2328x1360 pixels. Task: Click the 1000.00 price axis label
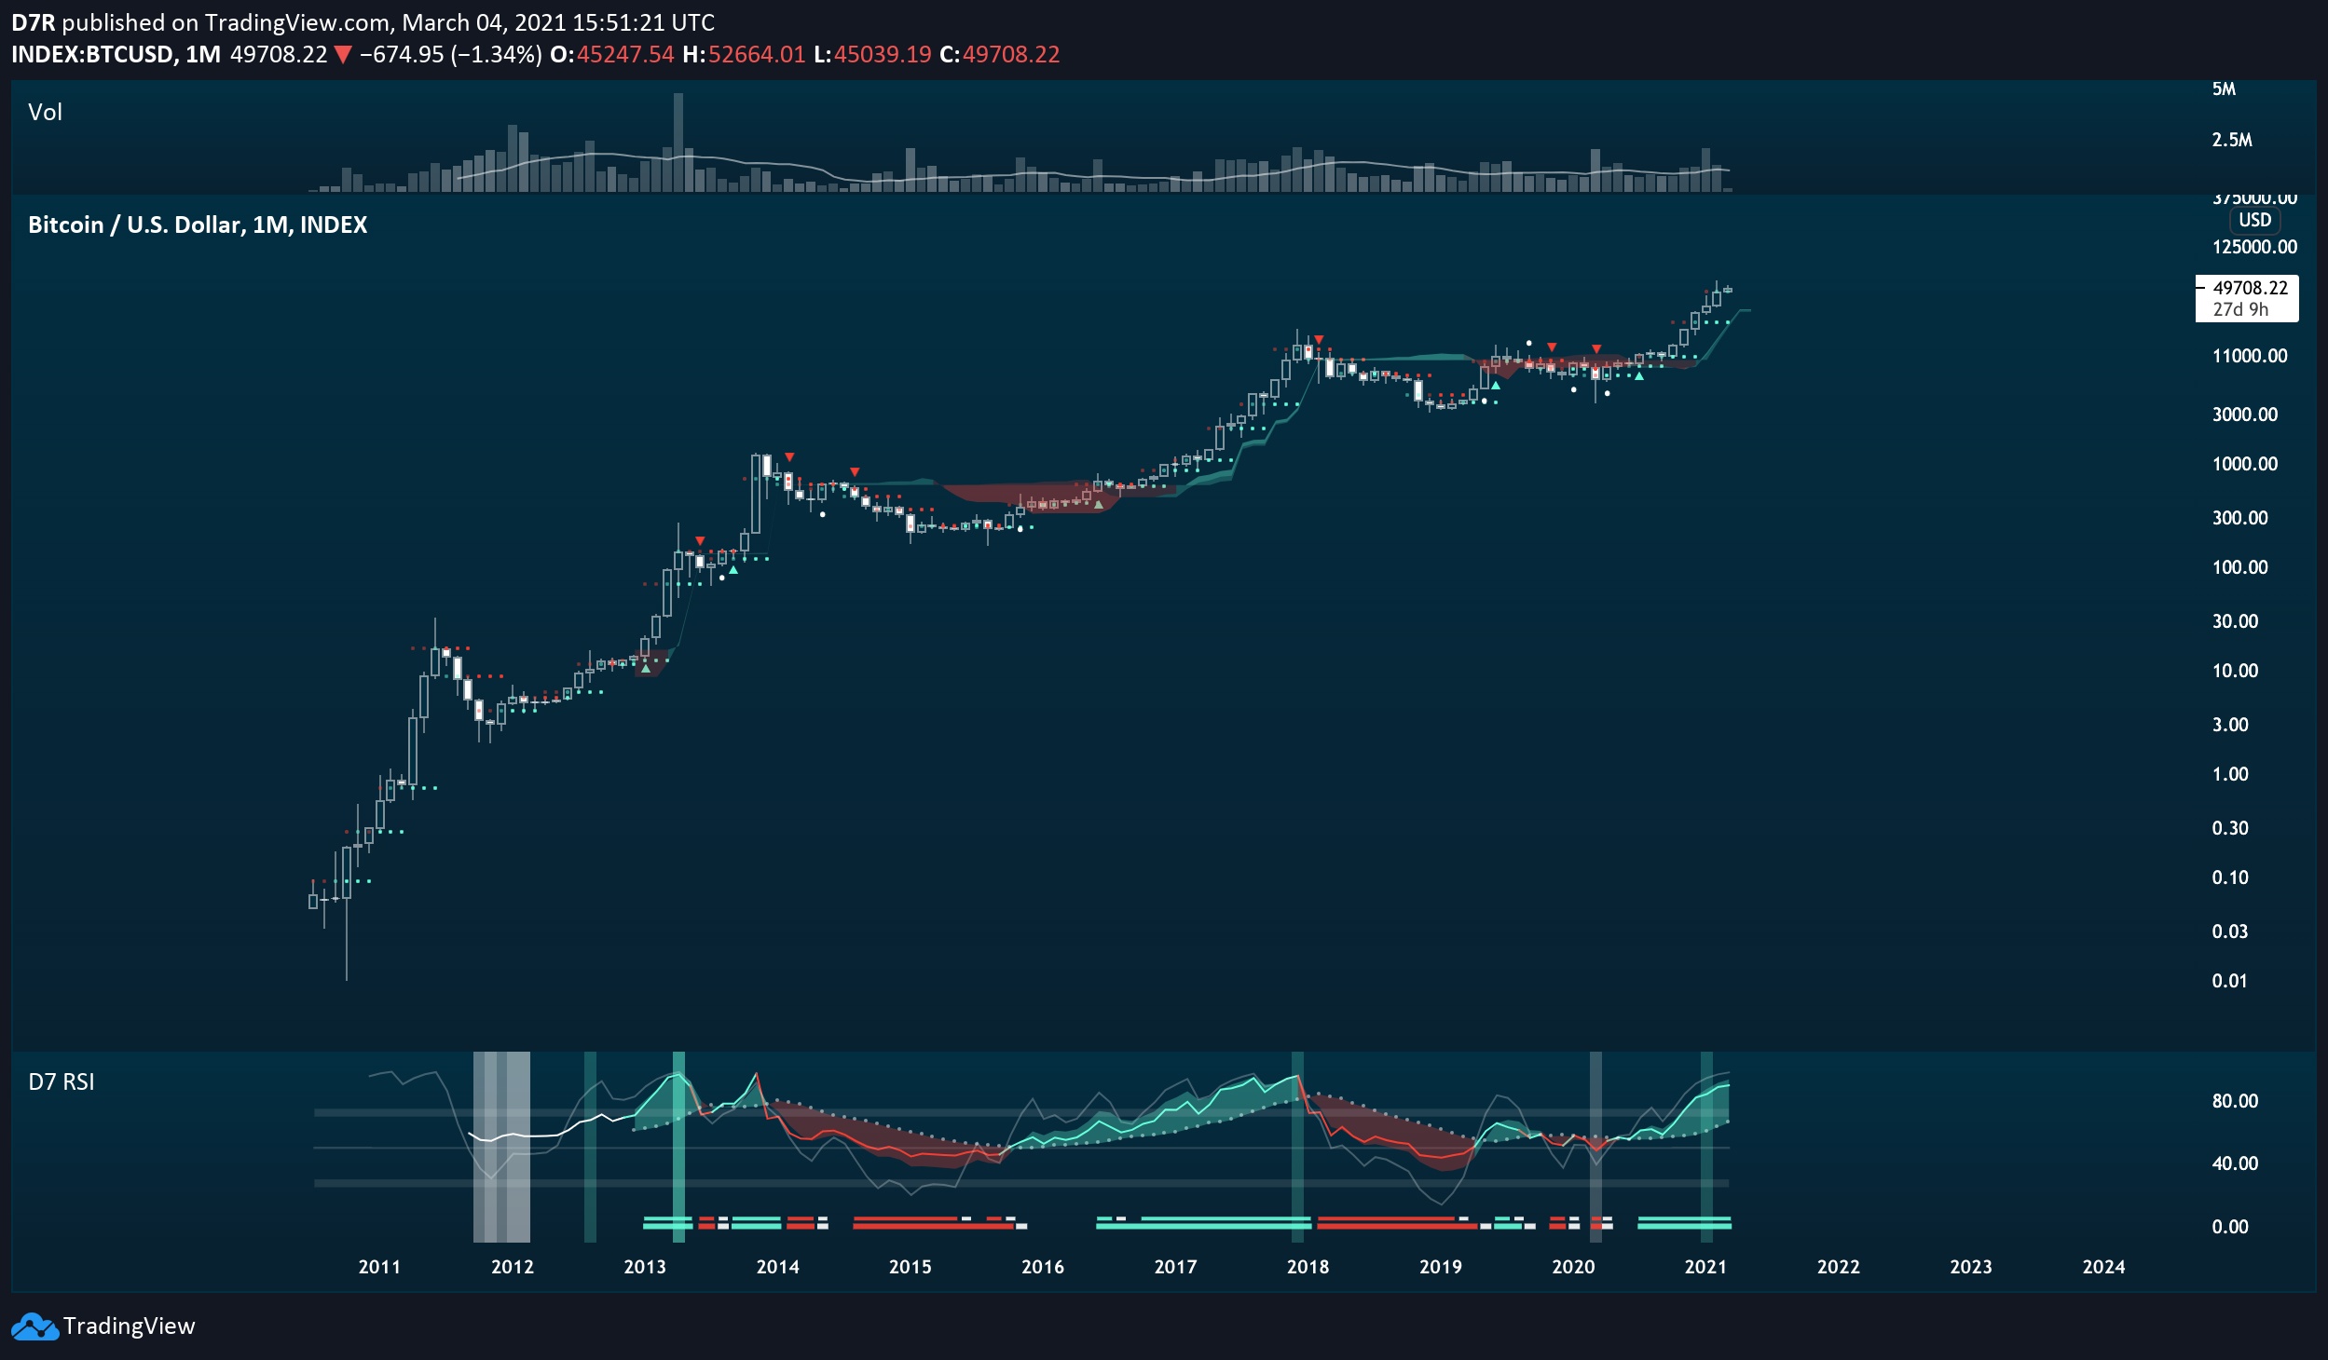(2245, 464)
